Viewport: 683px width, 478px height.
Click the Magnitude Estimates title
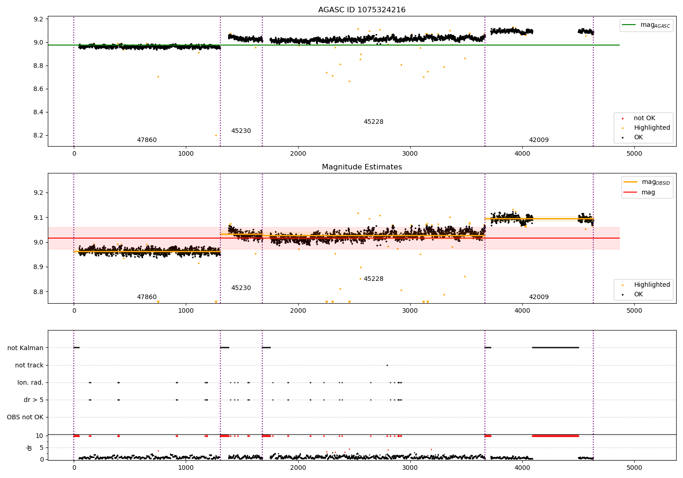pyautogui.click(x=362, y=167)
